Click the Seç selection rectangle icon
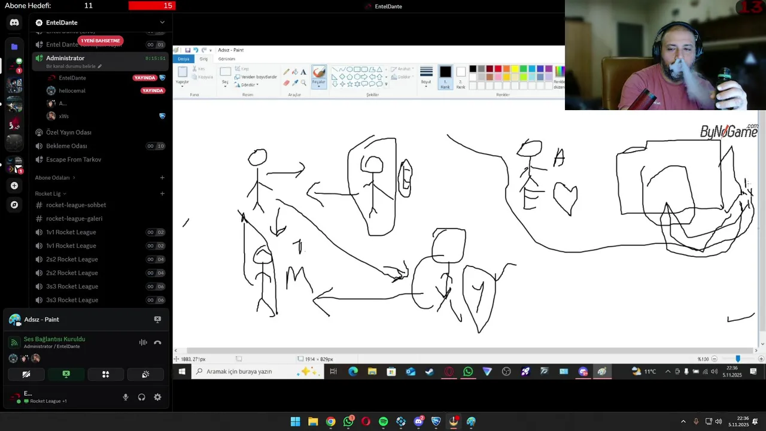The width and height of the screenshot is (766, 431). (225, 72)
